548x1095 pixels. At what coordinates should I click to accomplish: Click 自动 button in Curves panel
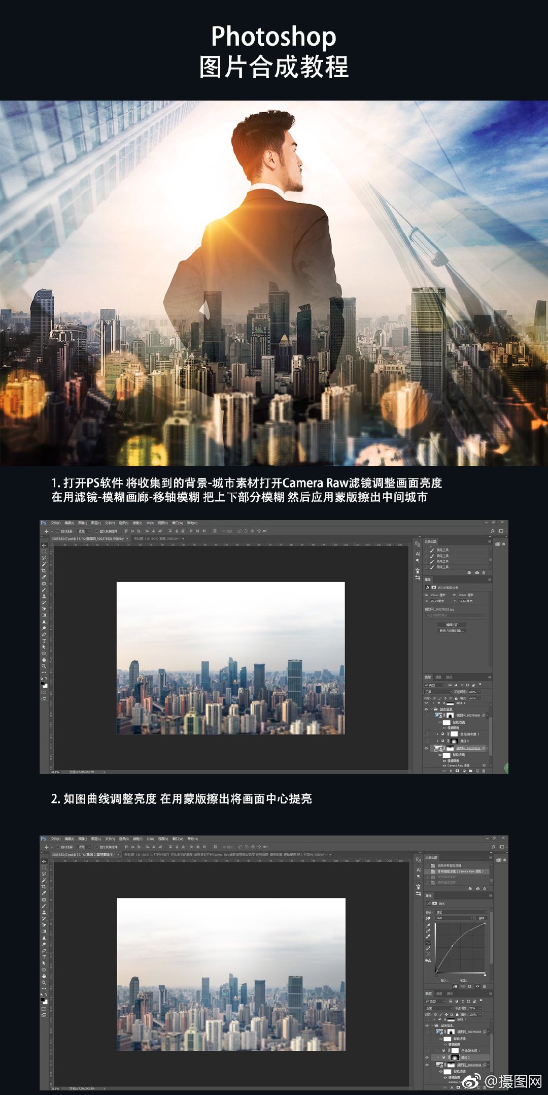click(482, 918)
